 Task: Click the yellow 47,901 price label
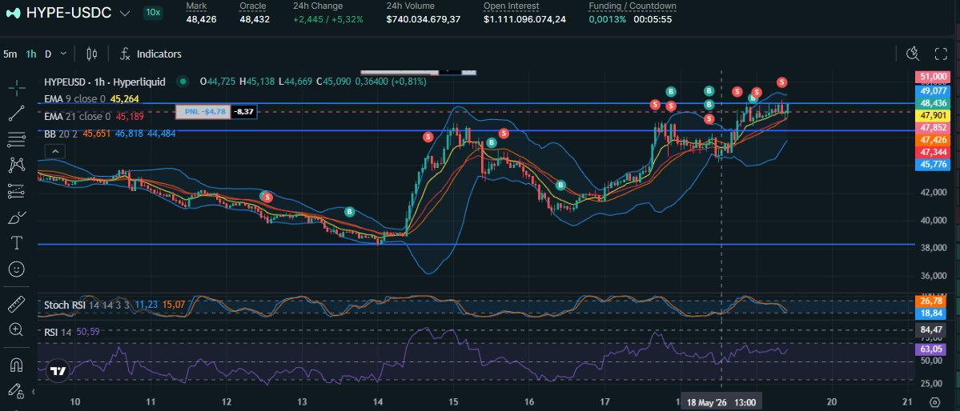934,116
